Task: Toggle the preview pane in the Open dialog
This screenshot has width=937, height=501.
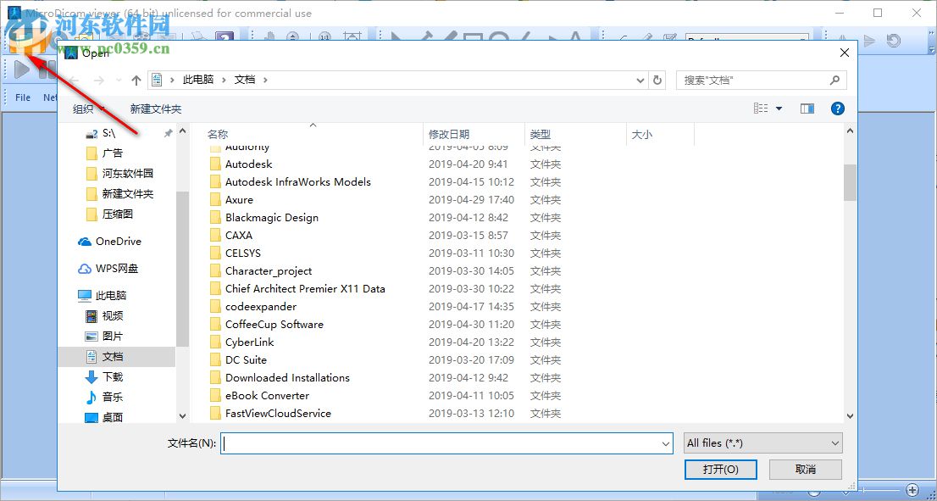Action: (x=807, y=109)
